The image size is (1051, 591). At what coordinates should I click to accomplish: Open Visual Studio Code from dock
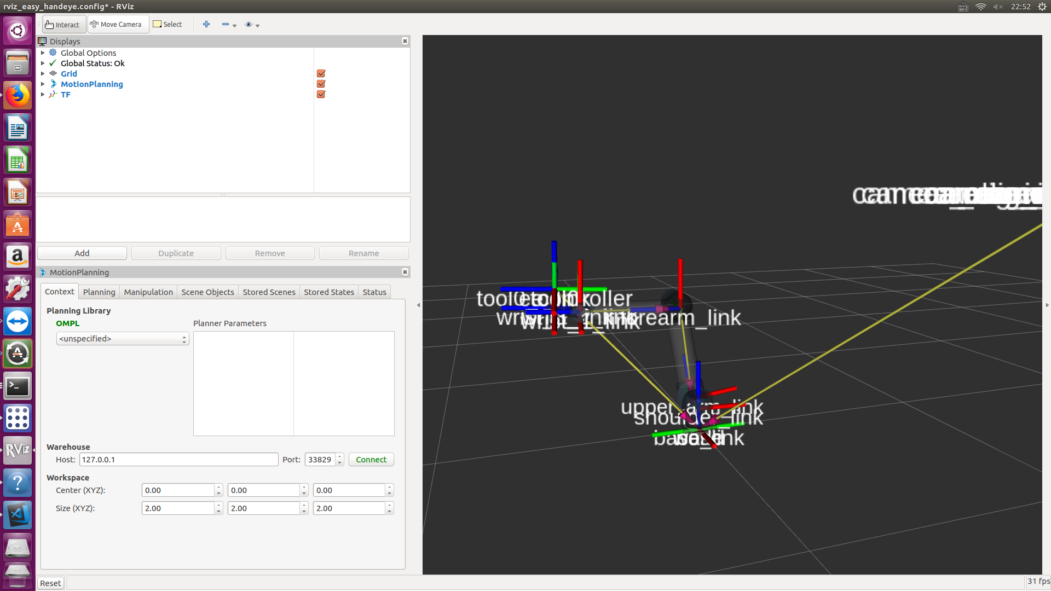click(18, 515)
